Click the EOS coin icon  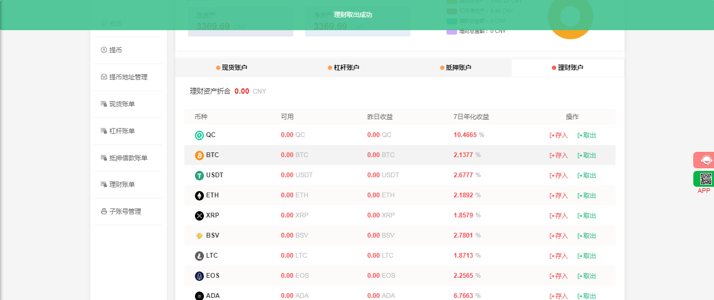coord(199,276)
